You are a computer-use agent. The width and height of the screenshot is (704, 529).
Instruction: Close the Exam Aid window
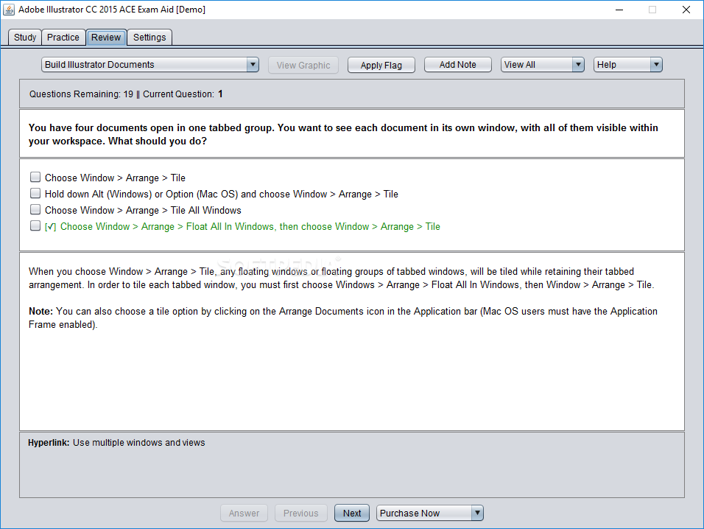click(686, 10)
